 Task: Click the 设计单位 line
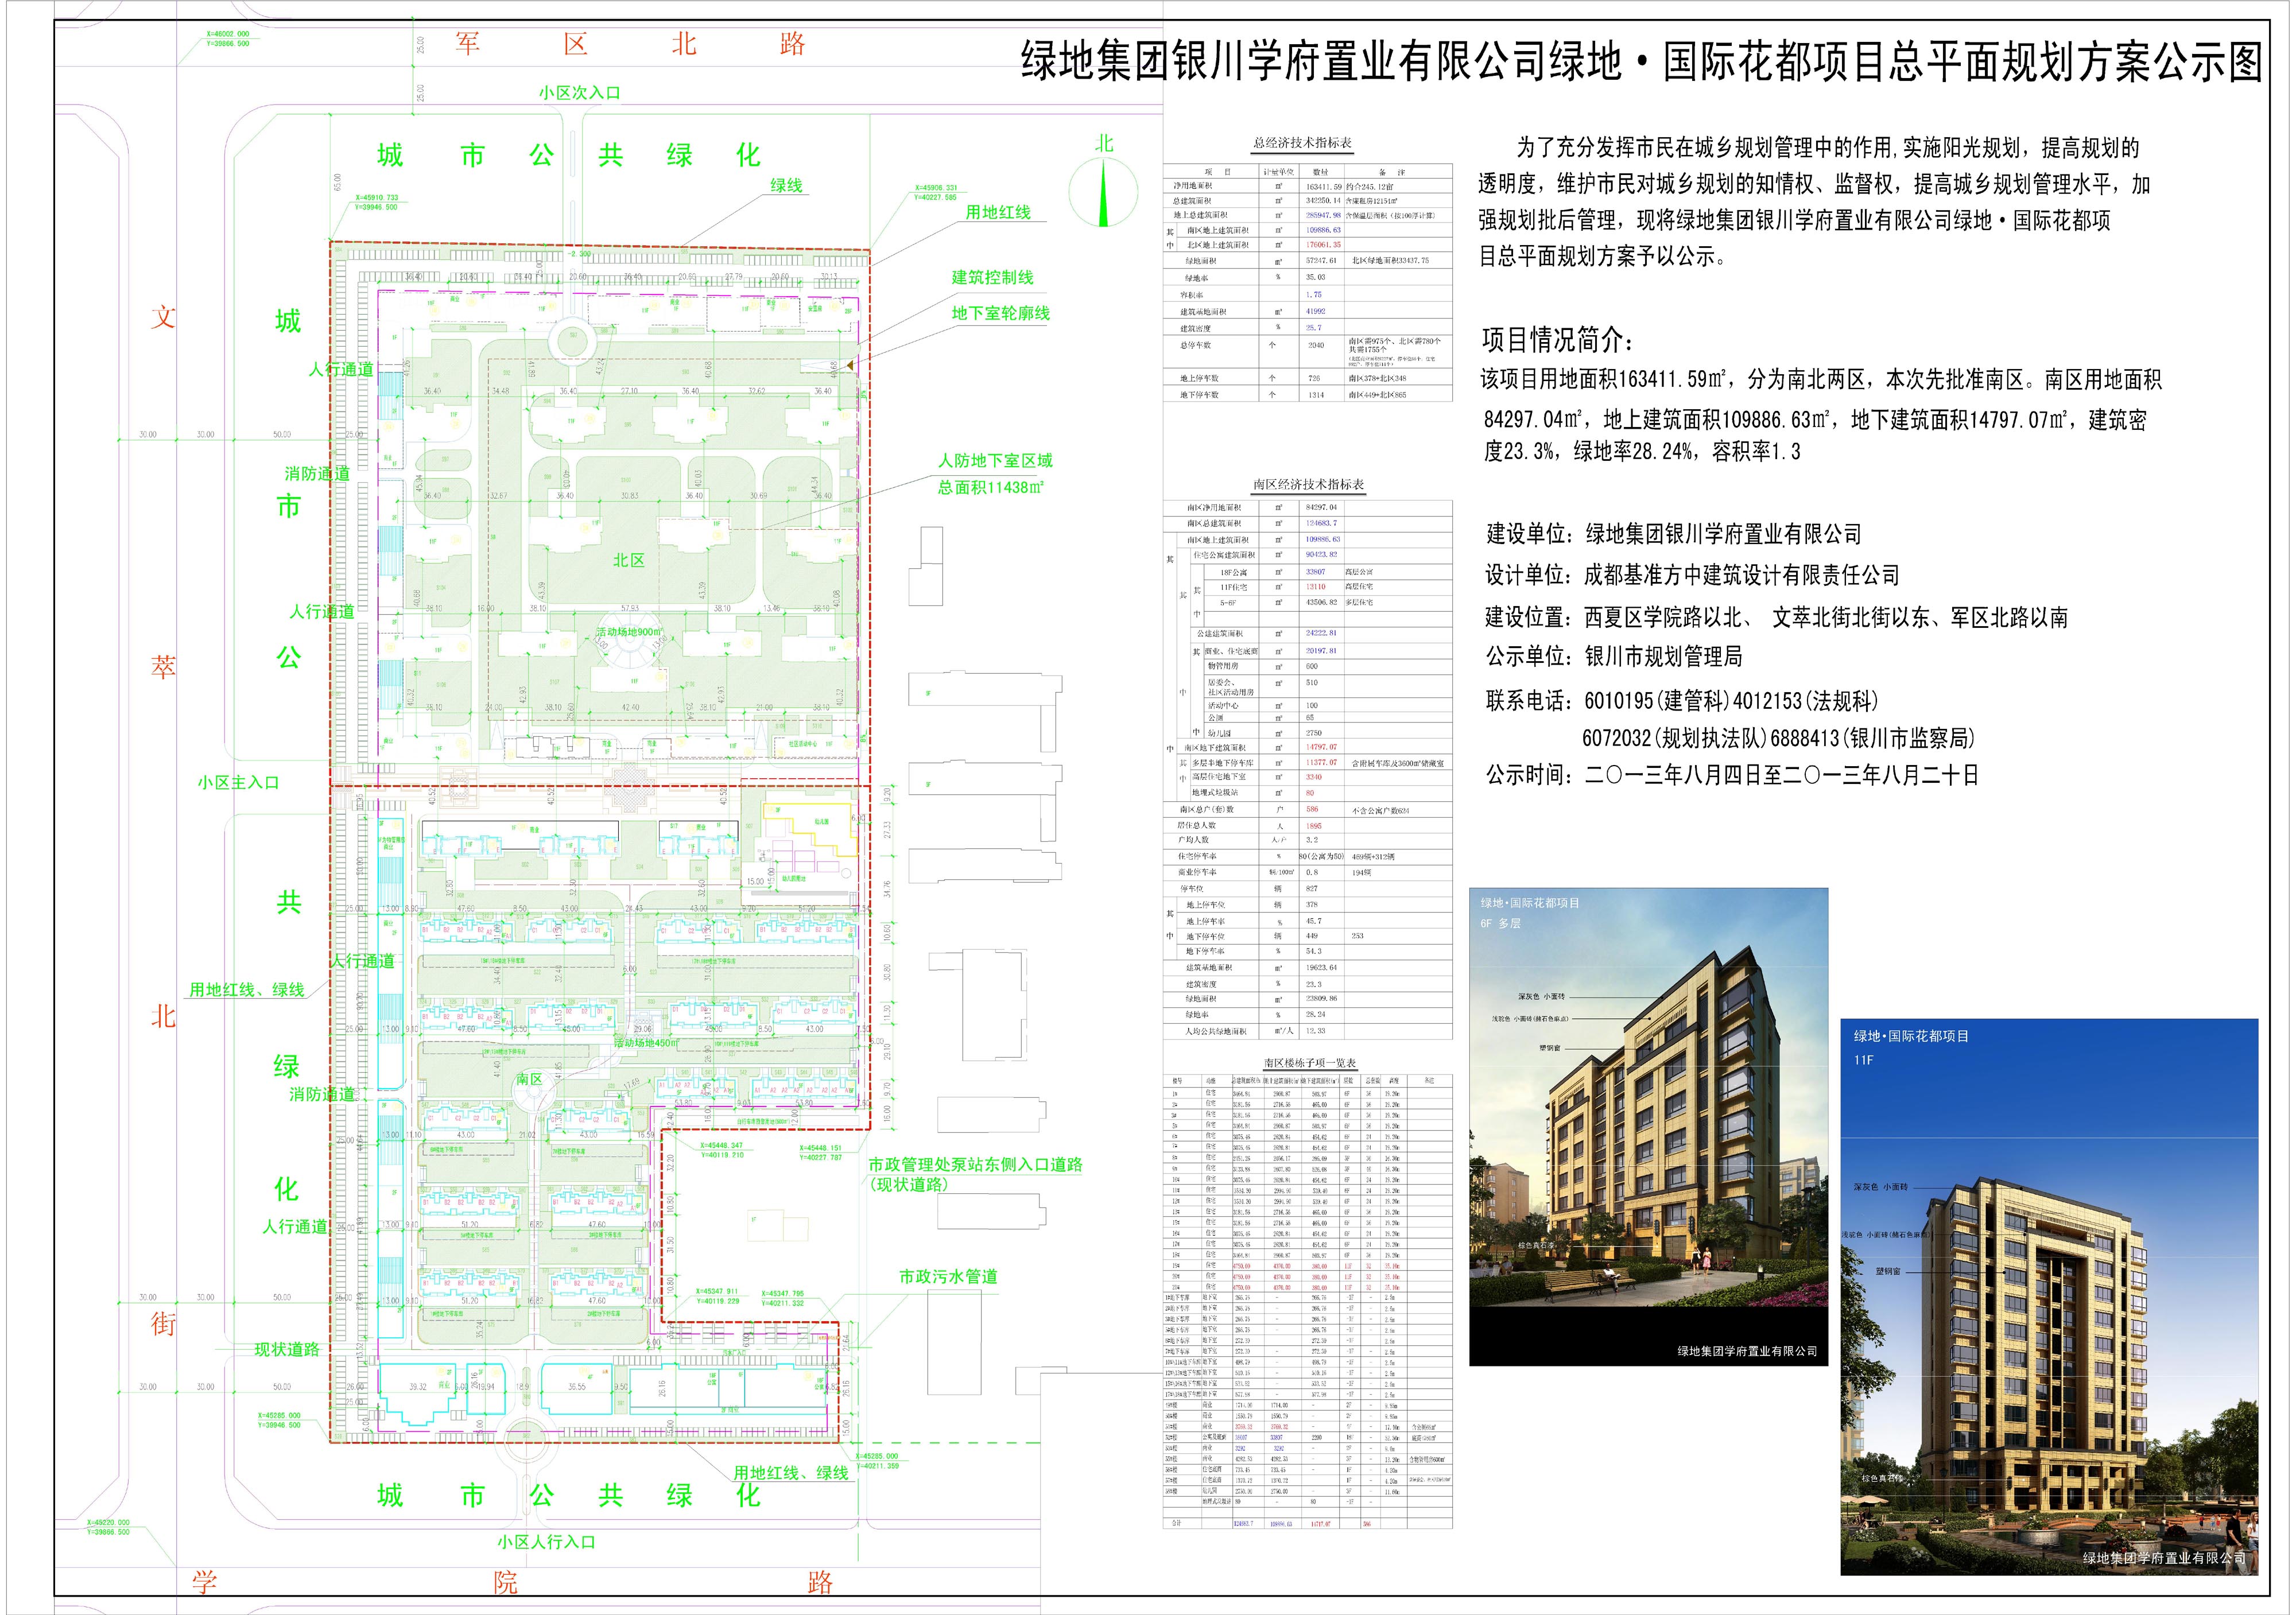(1692, 575)
